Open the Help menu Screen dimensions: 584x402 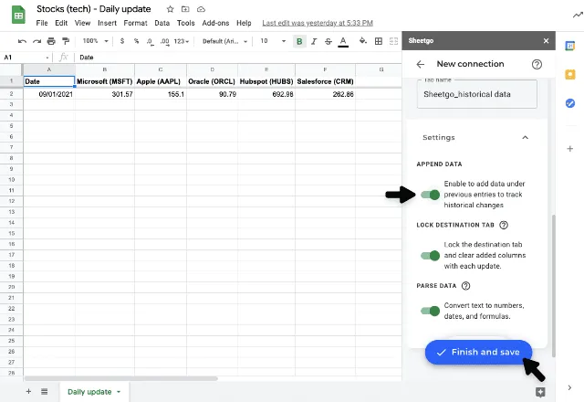click(x=244, y=23)
